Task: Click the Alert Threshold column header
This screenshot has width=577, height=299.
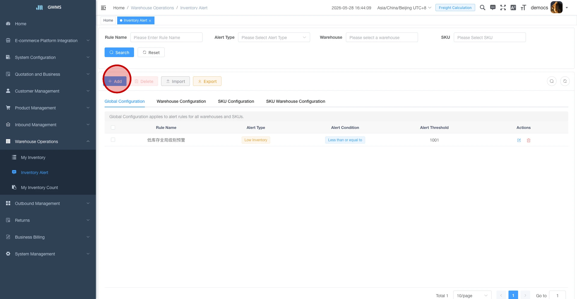Action: tap(434, 127)
